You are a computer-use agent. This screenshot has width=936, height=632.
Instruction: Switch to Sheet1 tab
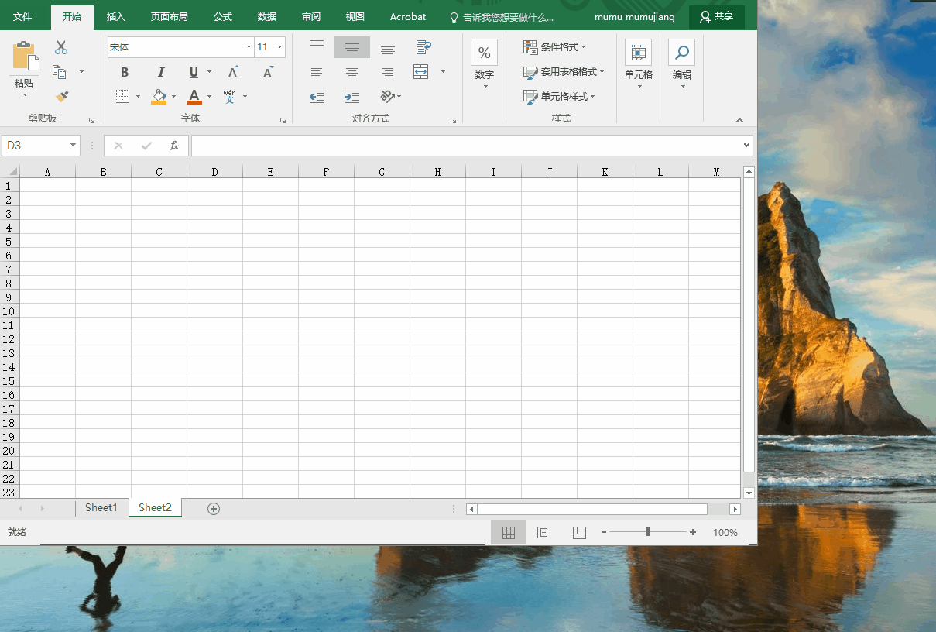[x=101, y=508]
